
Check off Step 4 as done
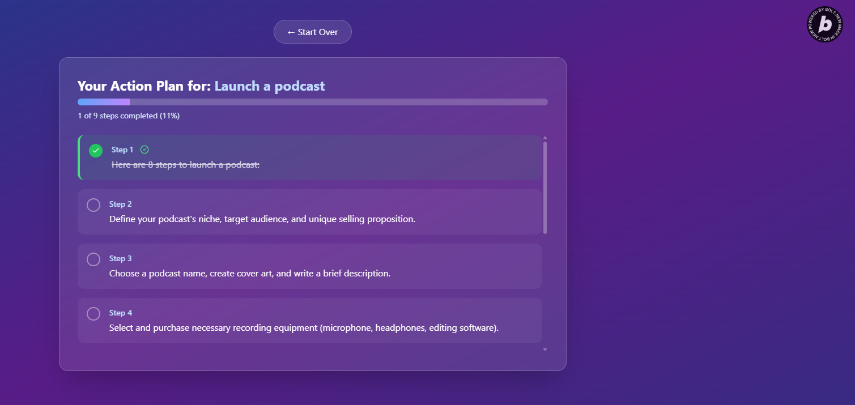[93, 313]
